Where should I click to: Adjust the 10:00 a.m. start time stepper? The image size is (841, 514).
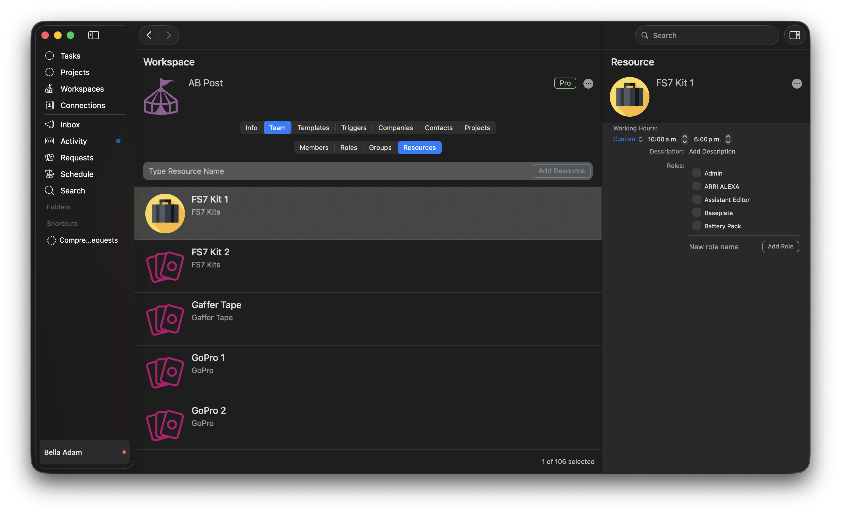(x=685, y=139)
